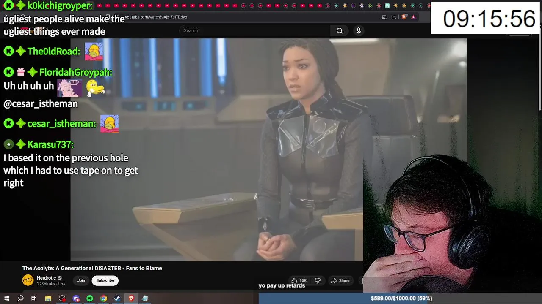Click the yellow duck emote in chat
Screen dimensions: 542x304
pyautogui.click(x=95, y=87)
